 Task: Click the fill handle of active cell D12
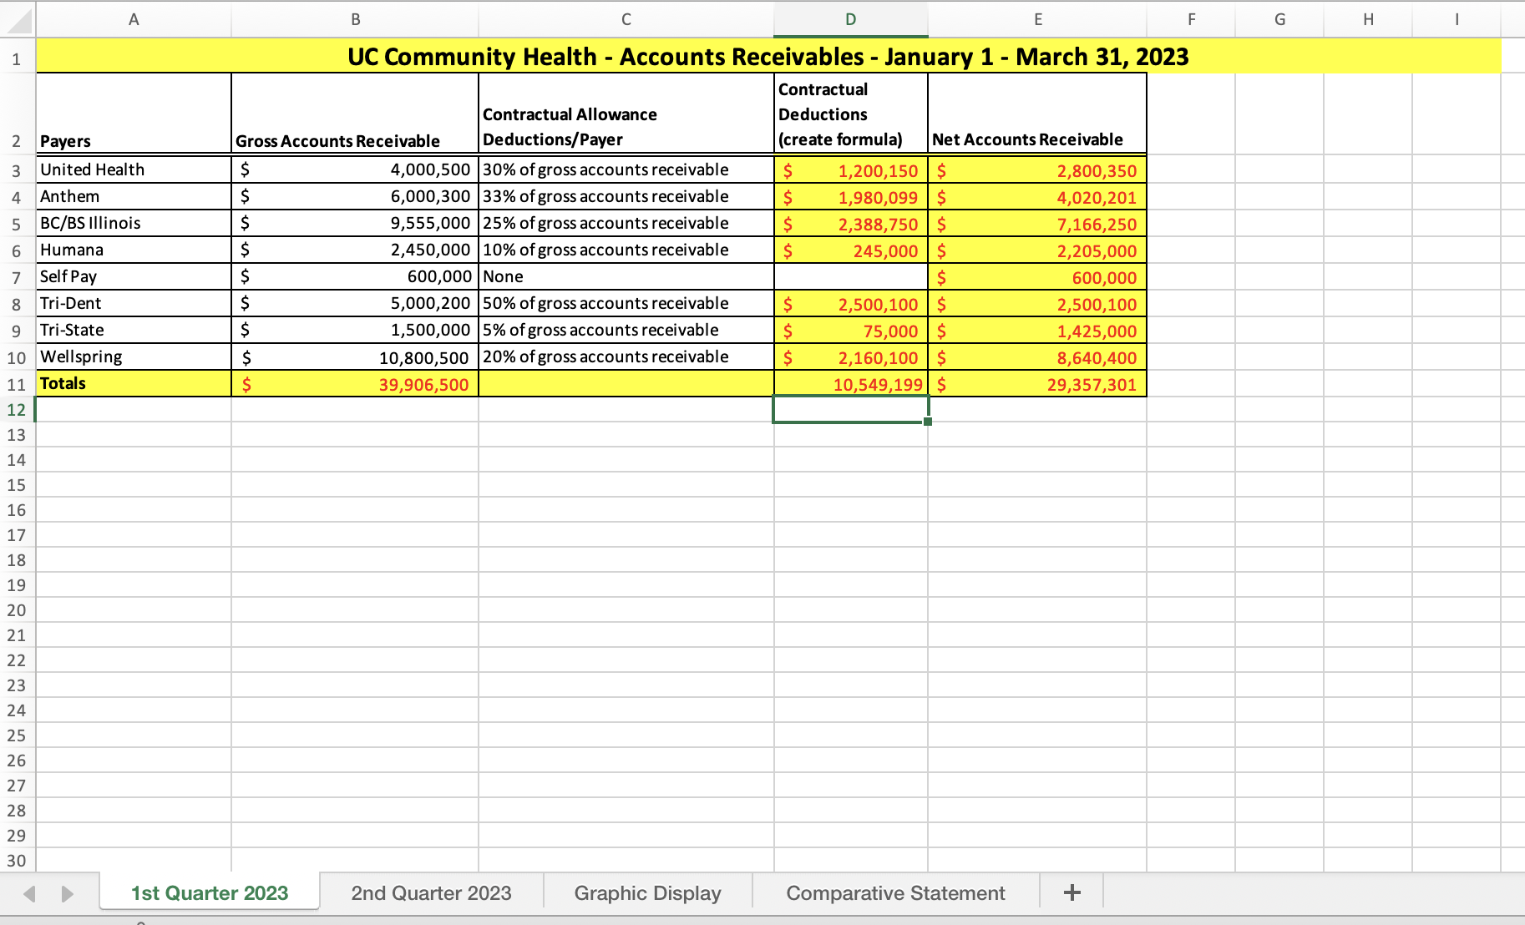coord(927,423)
